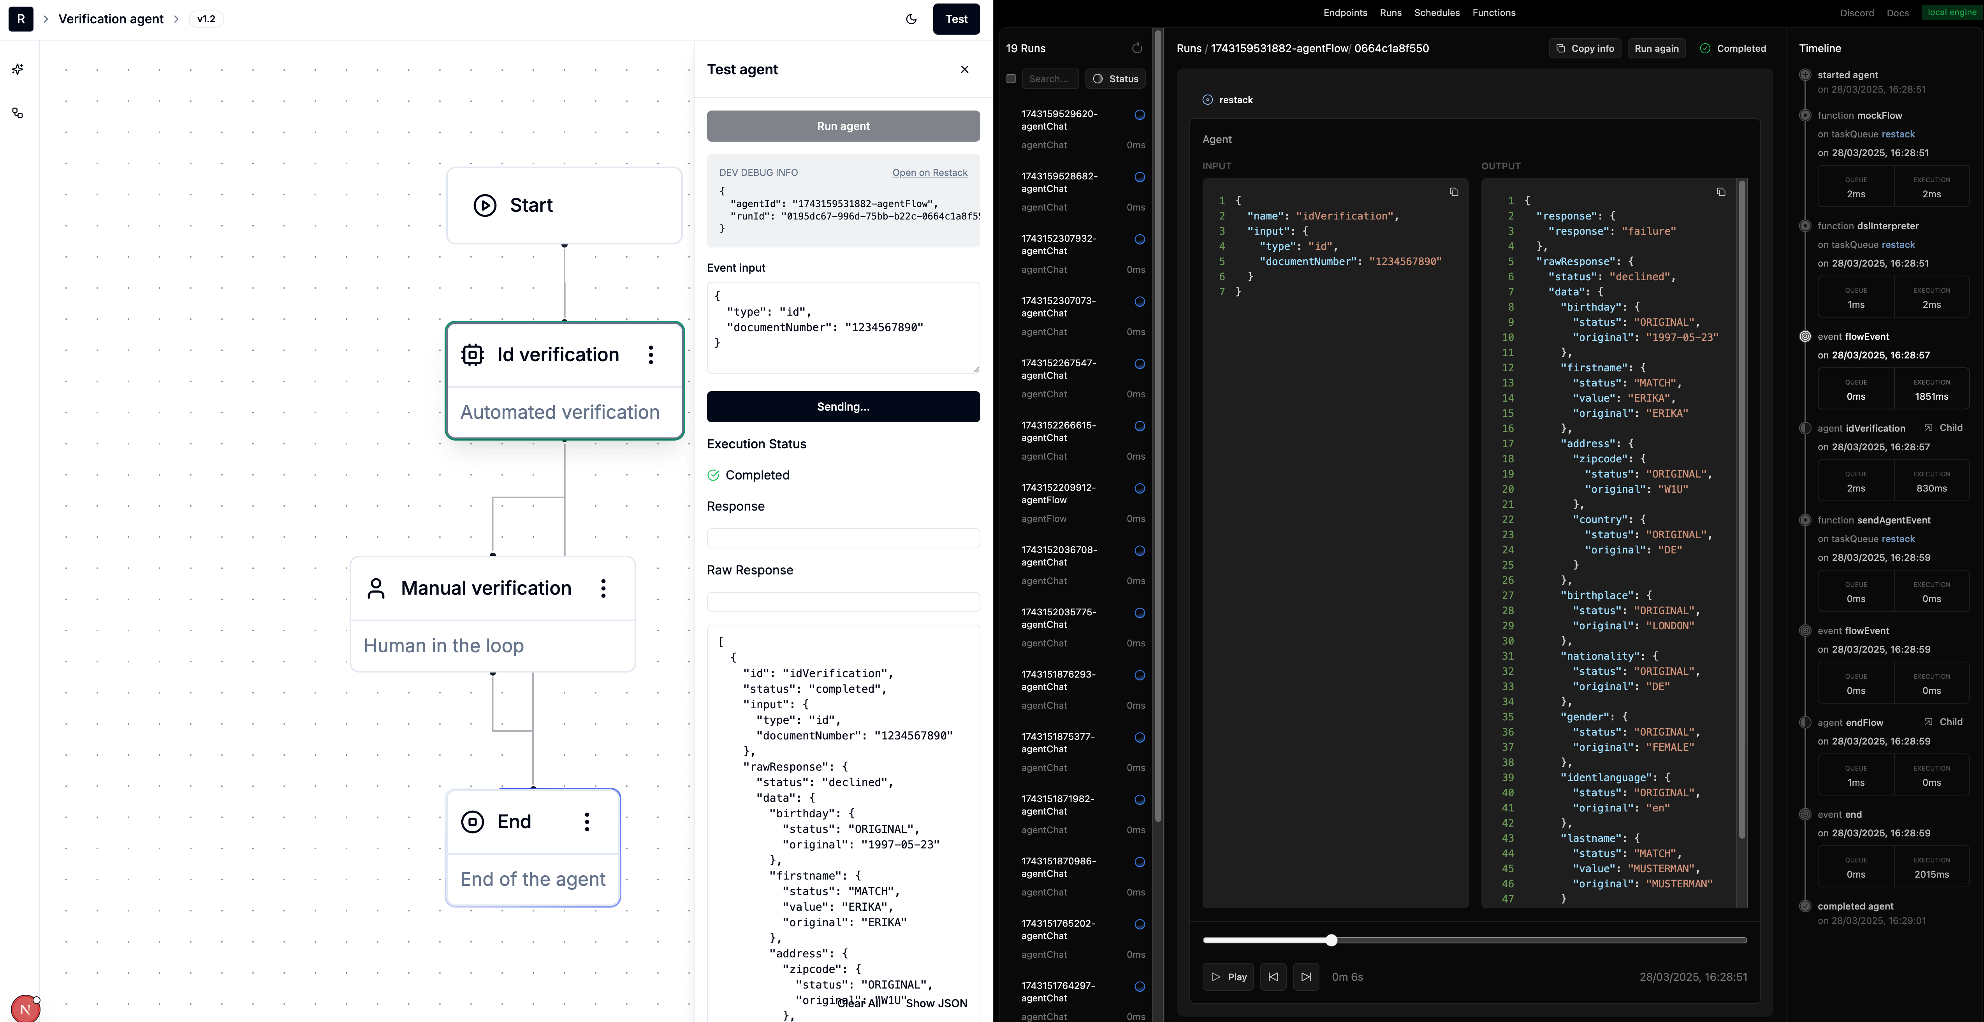Click the playback timeline slider handle

click(1331, 940)
